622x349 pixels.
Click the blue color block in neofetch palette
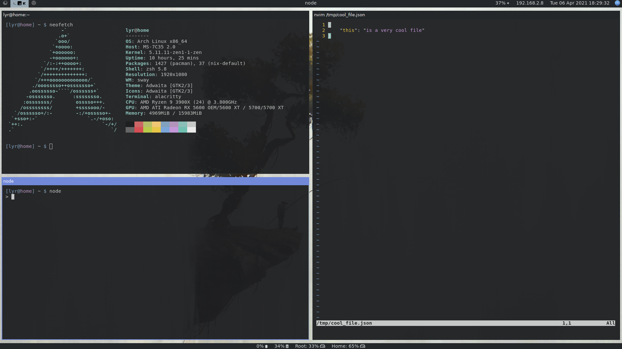[x=165, y=124]
